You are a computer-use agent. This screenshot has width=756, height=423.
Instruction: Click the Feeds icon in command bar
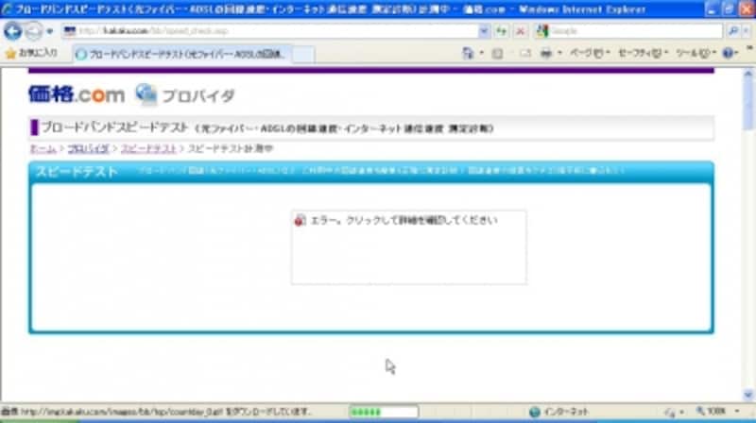(x=498, y=53)
